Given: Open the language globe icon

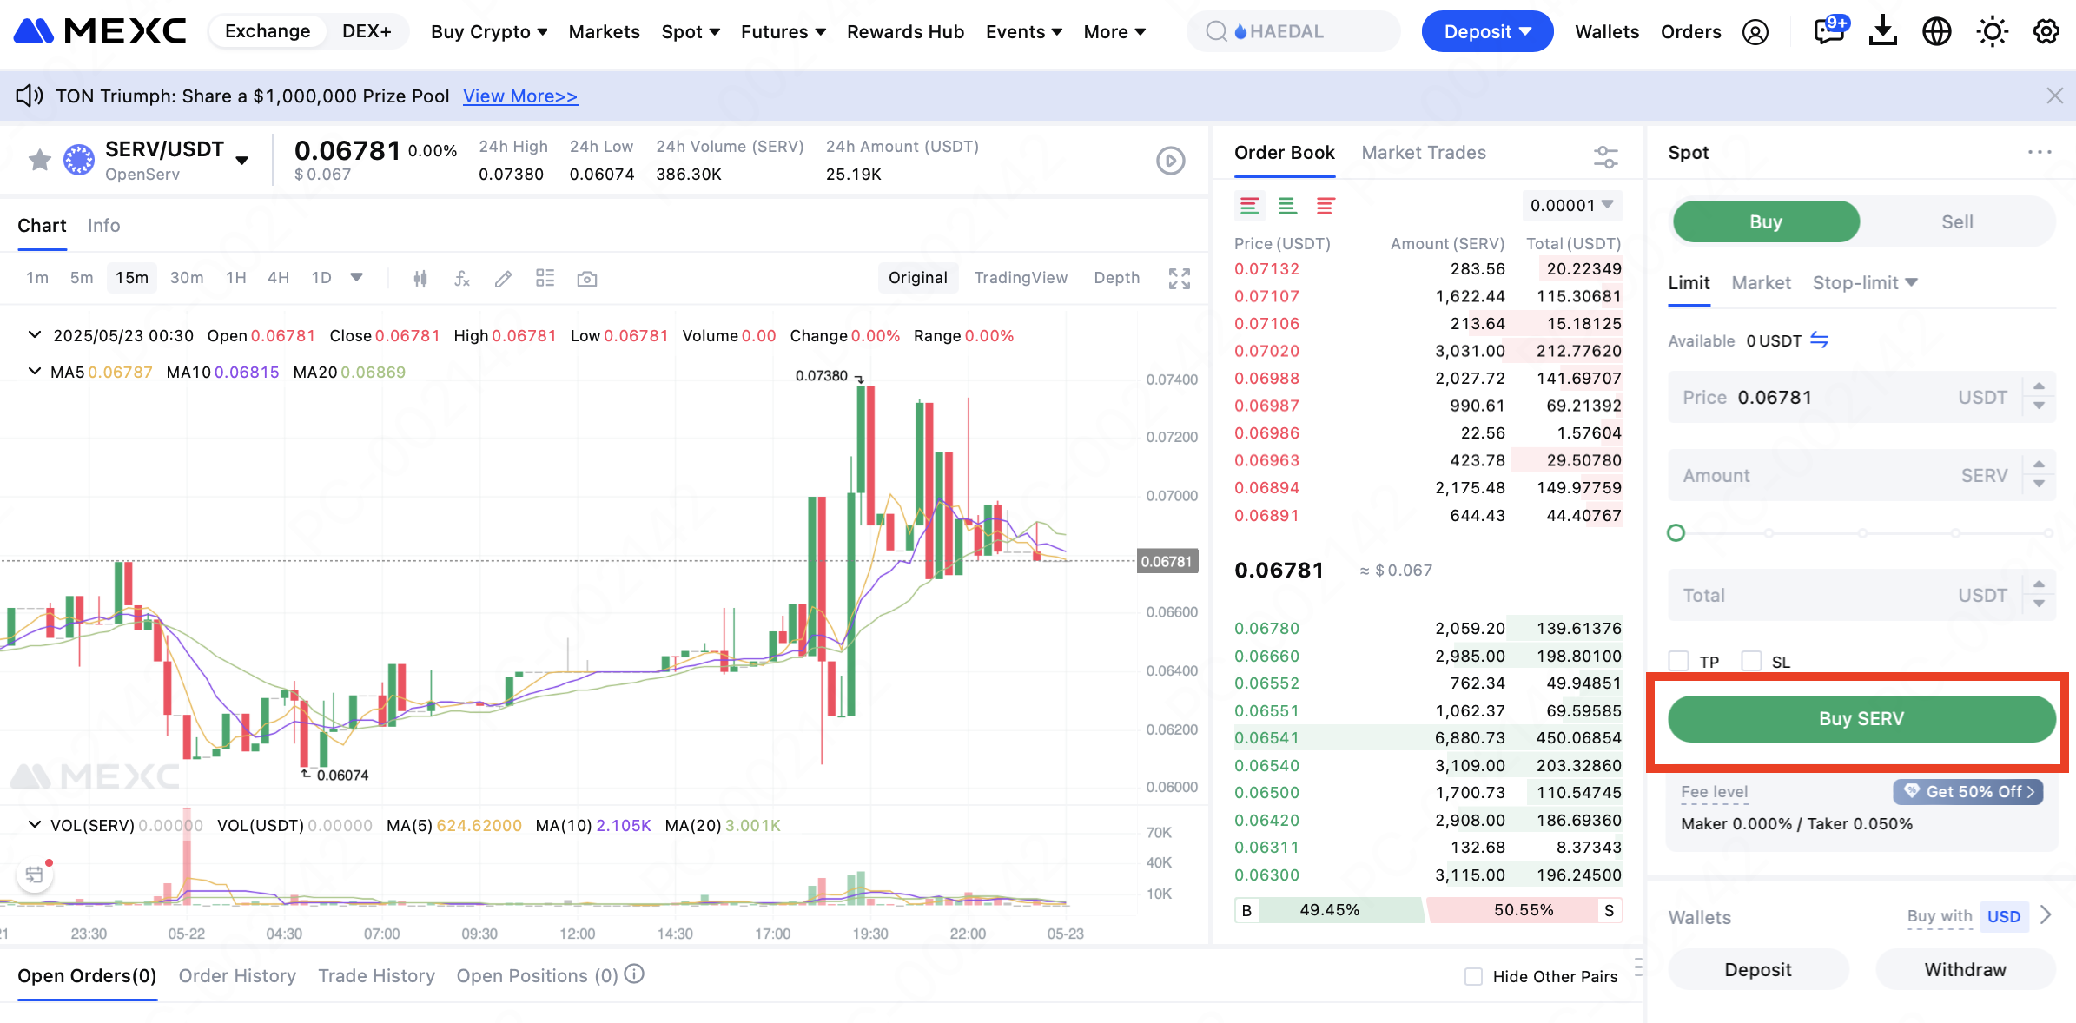Looking at the screenshot, I should pyautogui.click(x=1936, y=32).
